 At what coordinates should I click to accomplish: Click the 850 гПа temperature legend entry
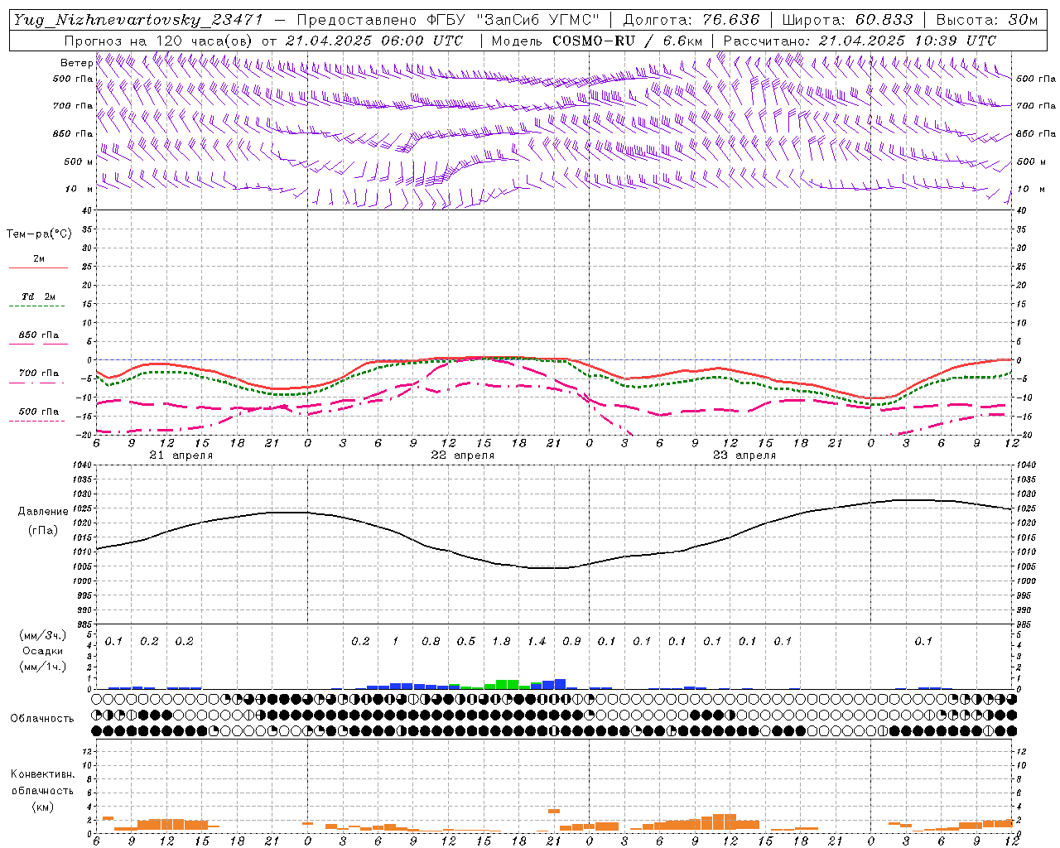tap(39, 335)
